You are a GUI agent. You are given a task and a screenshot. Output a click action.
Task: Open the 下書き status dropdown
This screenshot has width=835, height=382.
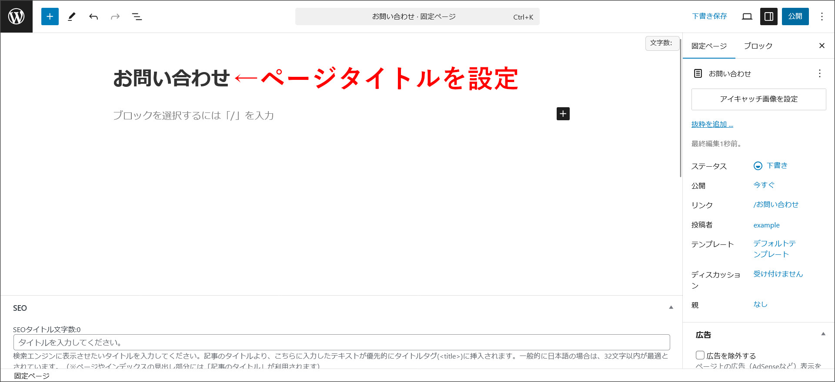[771, 165]
